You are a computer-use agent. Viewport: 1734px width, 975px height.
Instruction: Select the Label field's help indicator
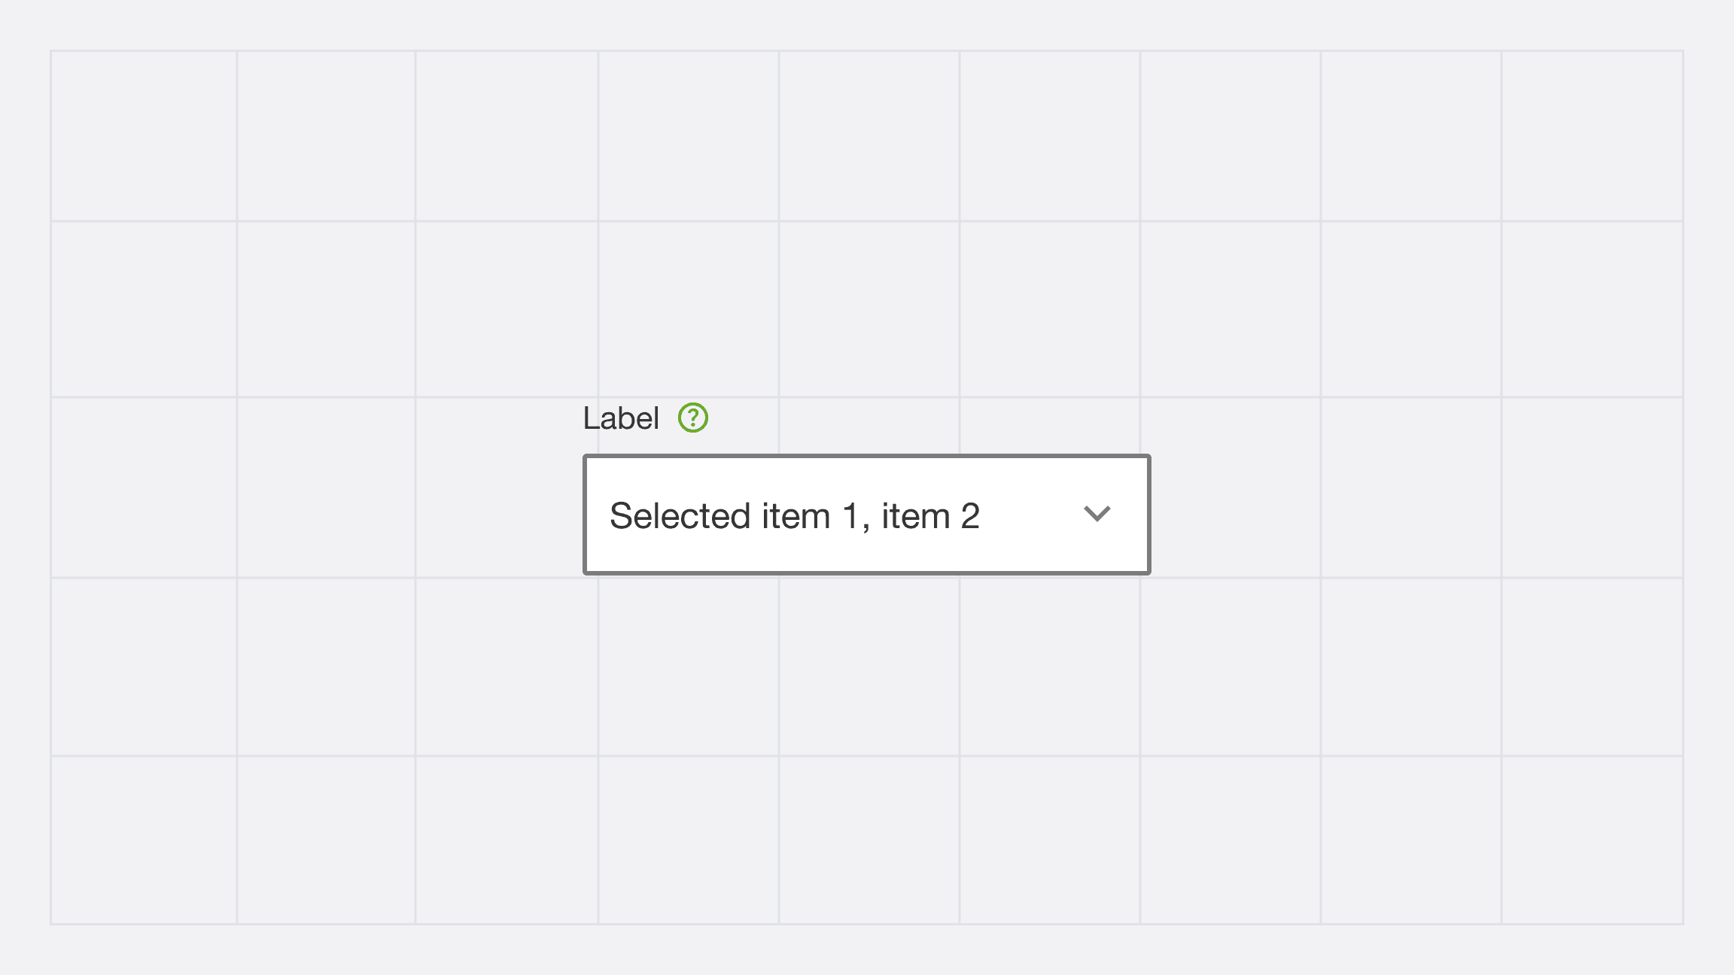pyautogui.click(x=692, y=418)
